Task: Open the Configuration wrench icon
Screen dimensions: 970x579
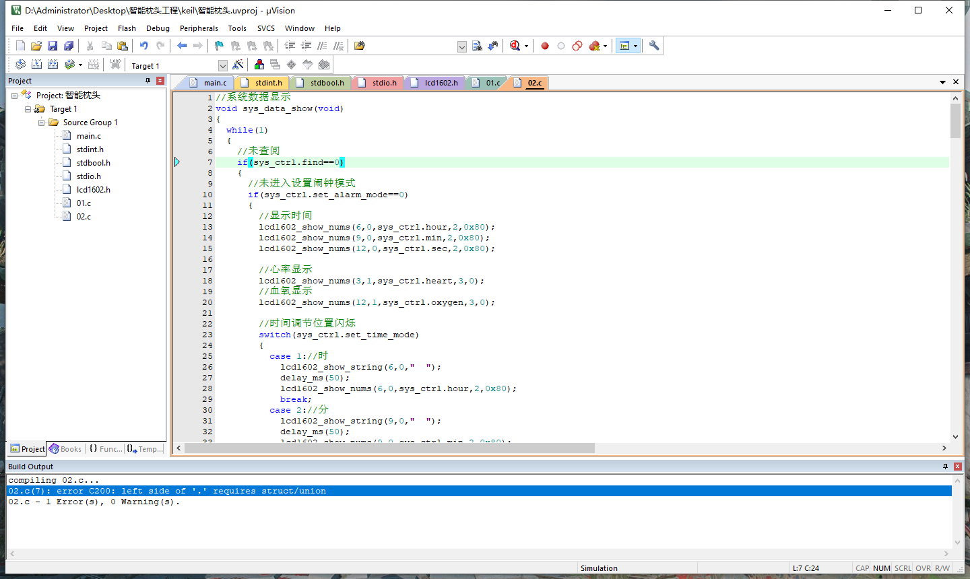Action: [654, 46]
